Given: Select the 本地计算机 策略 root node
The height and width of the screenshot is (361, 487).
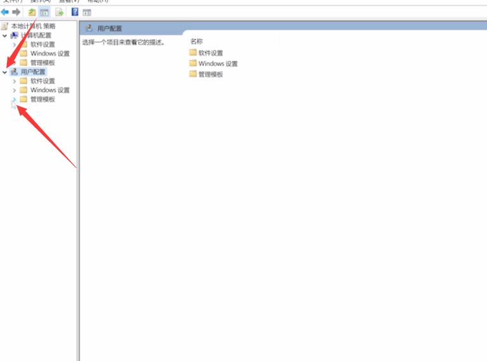Looking at the screenshot, I should [x=33, y=26].
